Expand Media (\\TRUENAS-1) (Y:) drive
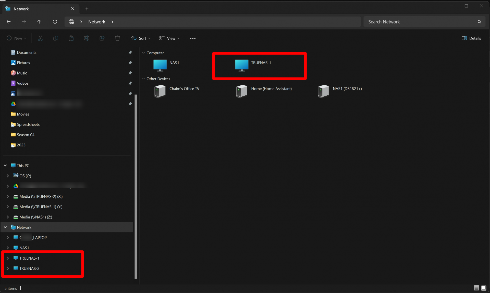The width and height of the screenshot is (490, 293). tap(8, 207)
